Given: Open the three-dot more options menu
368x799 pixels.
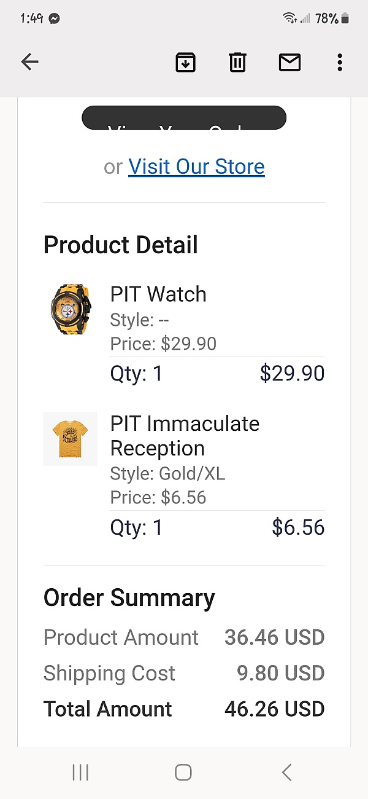Looking at the screenshot, I should click(x=340, y=62).
